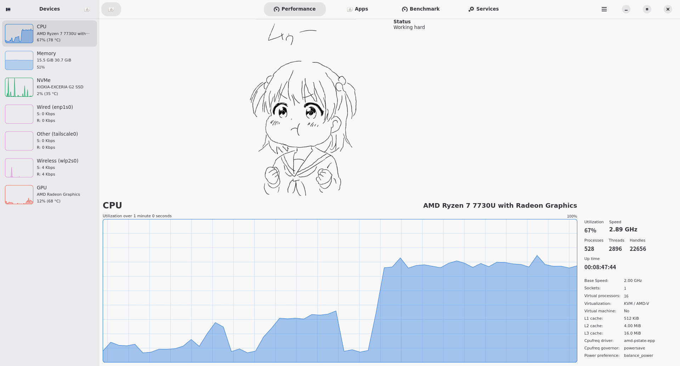This screenshot has width=680, height=366.
Task: Select the Wired (enp1s0) connection
Action: pos(50,114)
